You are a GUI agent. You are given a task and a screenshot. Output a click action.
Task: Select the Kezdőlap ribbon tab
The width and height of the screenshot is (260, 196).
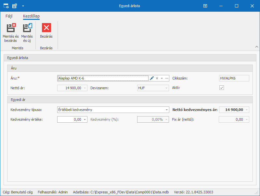click(x=31, y=16)
